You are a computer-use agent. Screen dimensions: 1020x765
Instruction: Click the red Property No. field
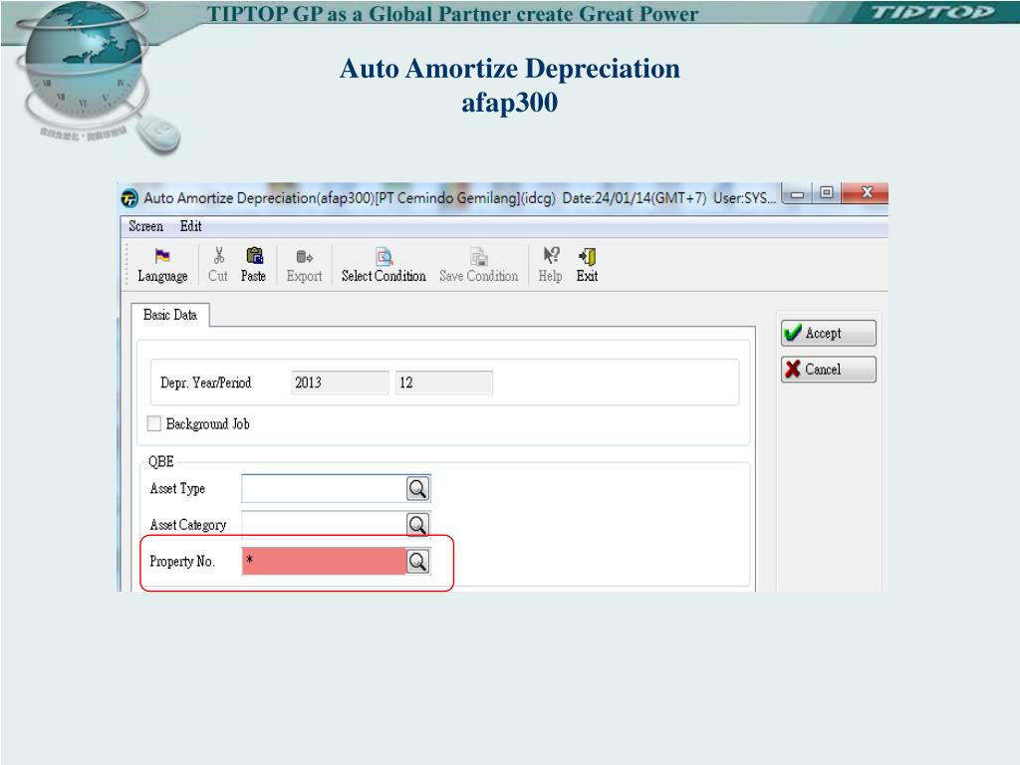pos(324,561)
